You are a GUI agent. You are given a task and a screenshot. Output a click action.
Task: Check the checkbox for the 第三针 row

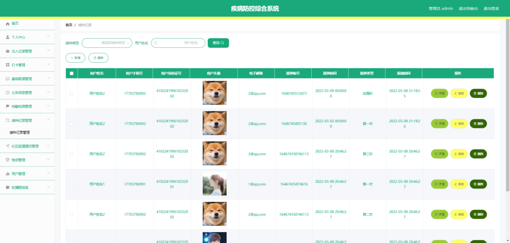71,154
